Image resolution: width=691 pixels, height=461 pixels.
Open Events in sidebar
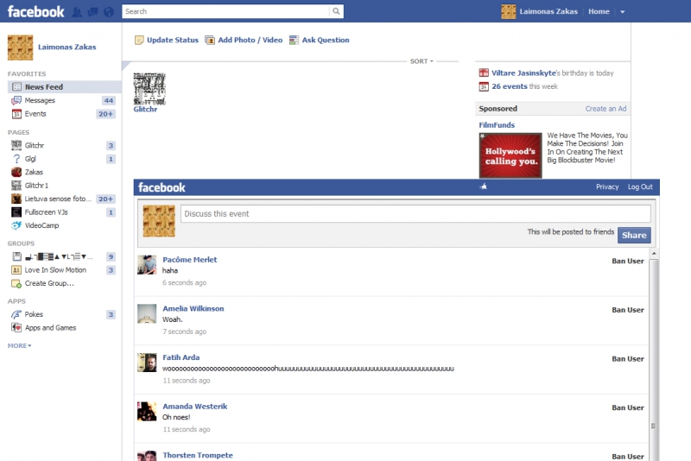(x=35, y=114)
